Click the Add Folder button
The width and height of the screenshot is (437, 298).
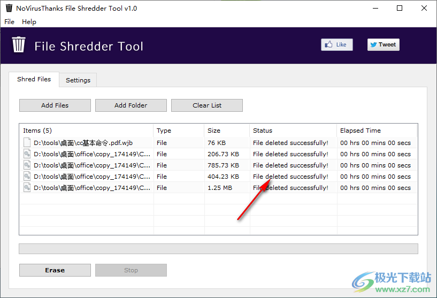point(131,105)
